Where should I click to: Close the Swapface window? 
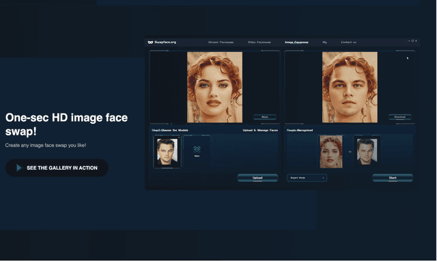click(x=416, y=41)
